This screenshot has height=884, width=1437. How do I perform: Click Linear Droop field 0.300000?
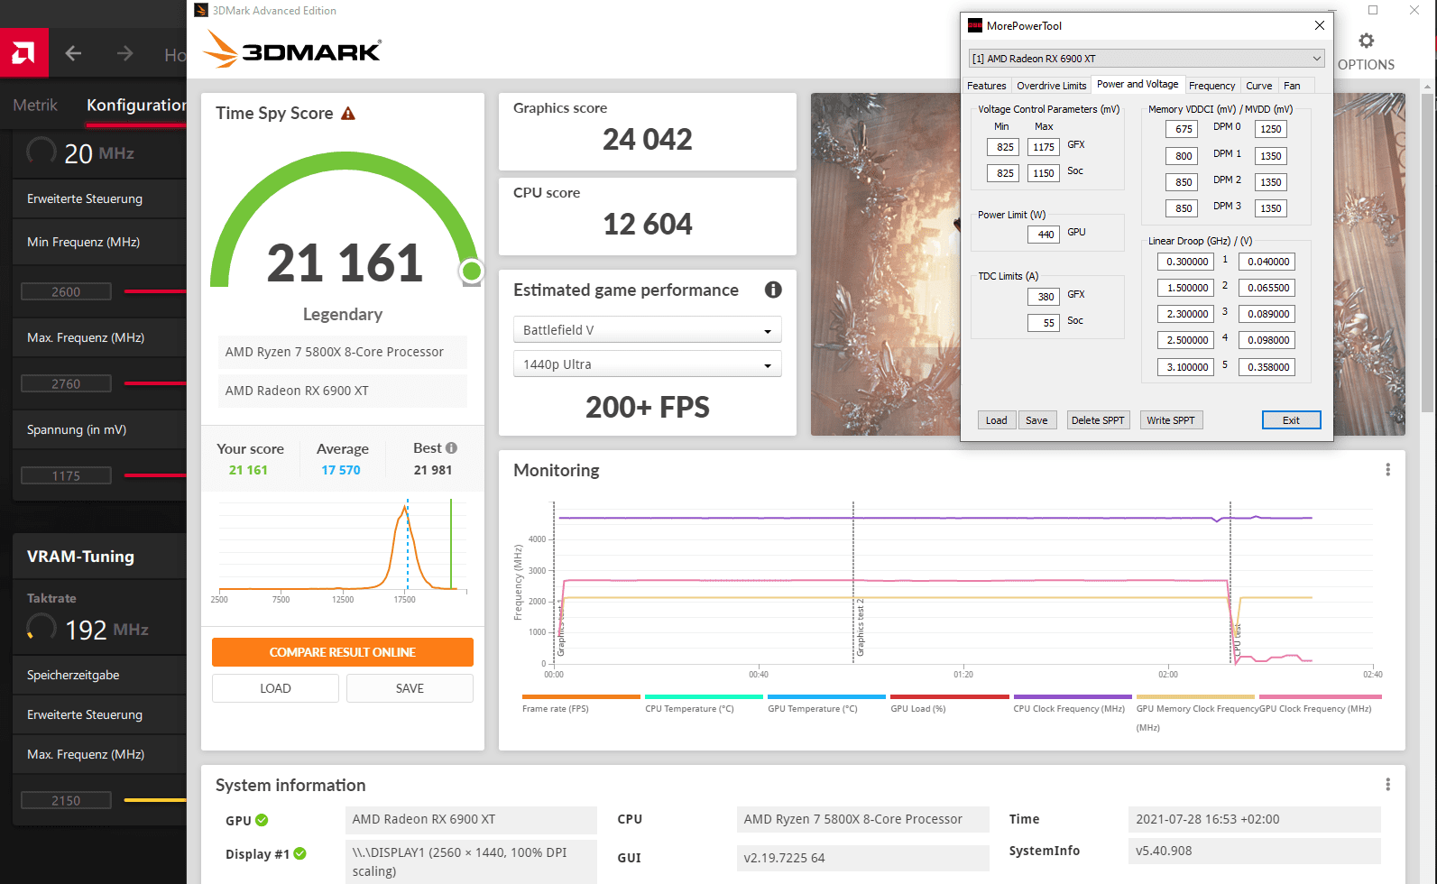[x=1186, y=262]
